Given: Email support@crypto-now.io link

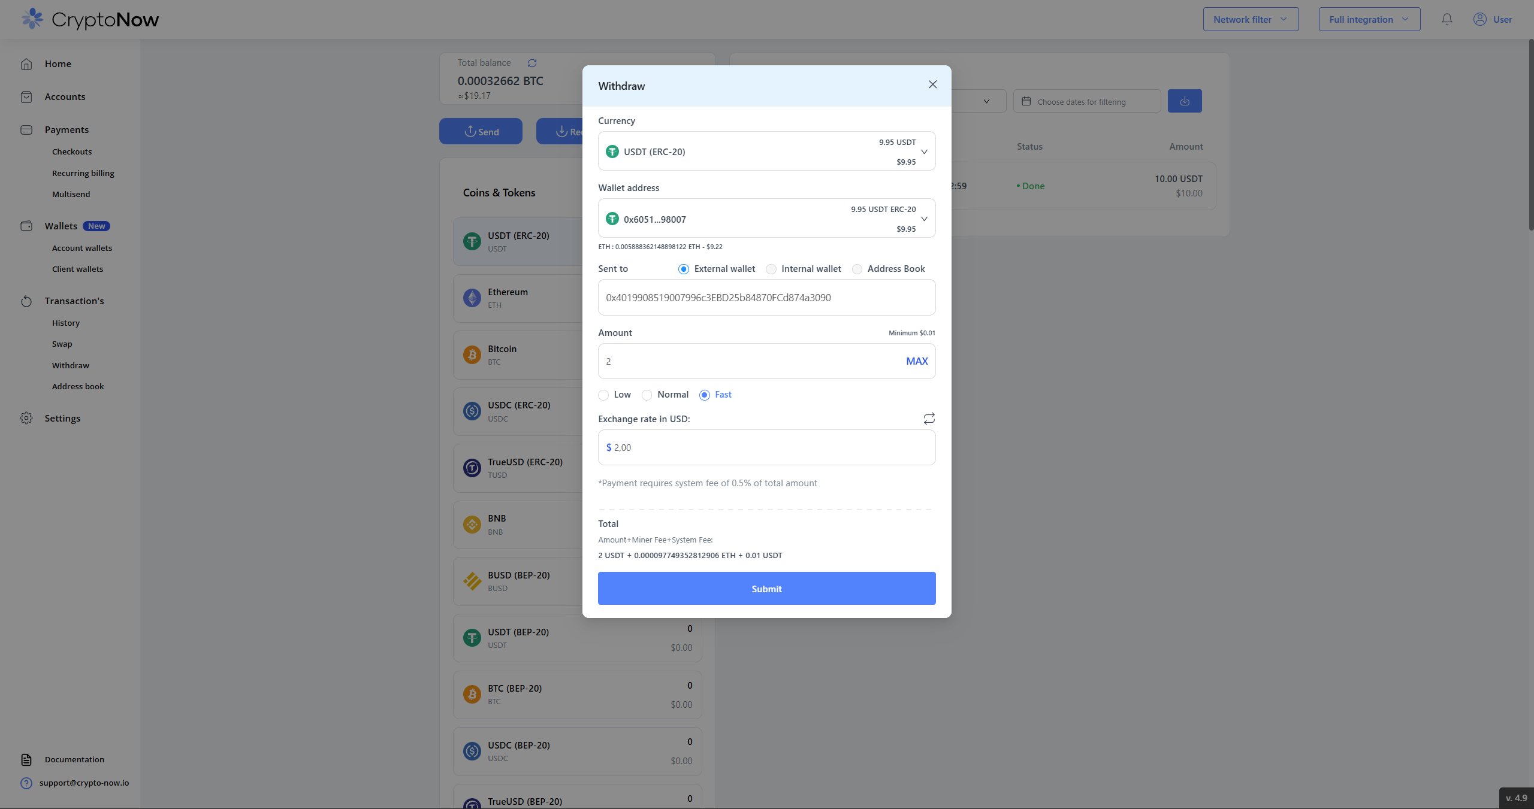Looking at the screenshot, I should [84, 783].
